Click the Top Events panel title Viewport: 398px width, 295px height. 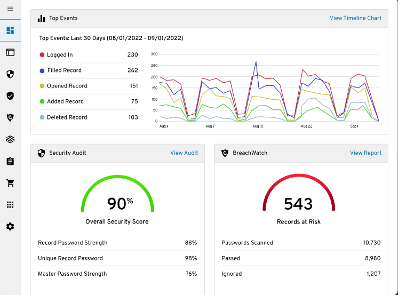coord(63,18)
